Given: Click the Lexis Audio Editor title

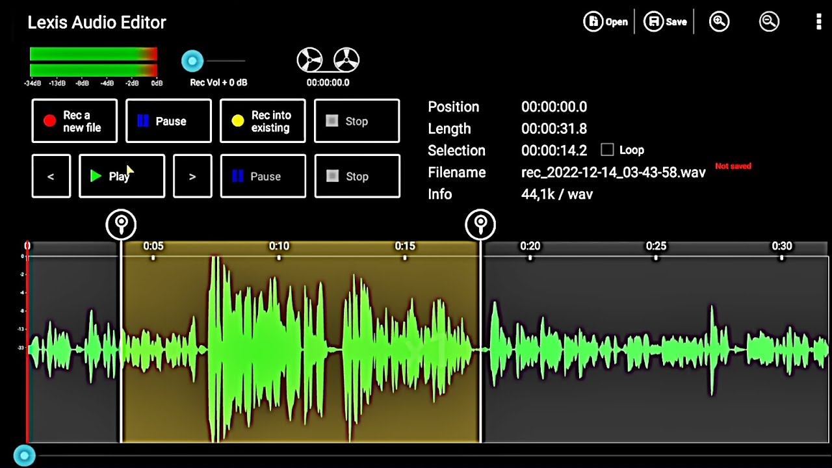Looking at the screenshot, I should point(97,22).
